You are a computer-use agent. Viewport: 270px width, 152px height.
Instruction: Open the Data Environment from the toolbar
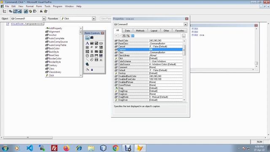11,11
